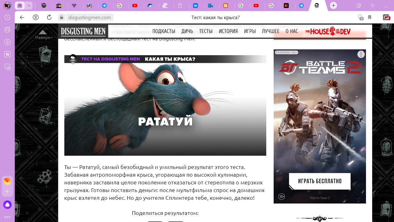Expand the tab group dropdown next to 19
The height and width of the screenshot is (222, 394).
(x=29, y=6)
